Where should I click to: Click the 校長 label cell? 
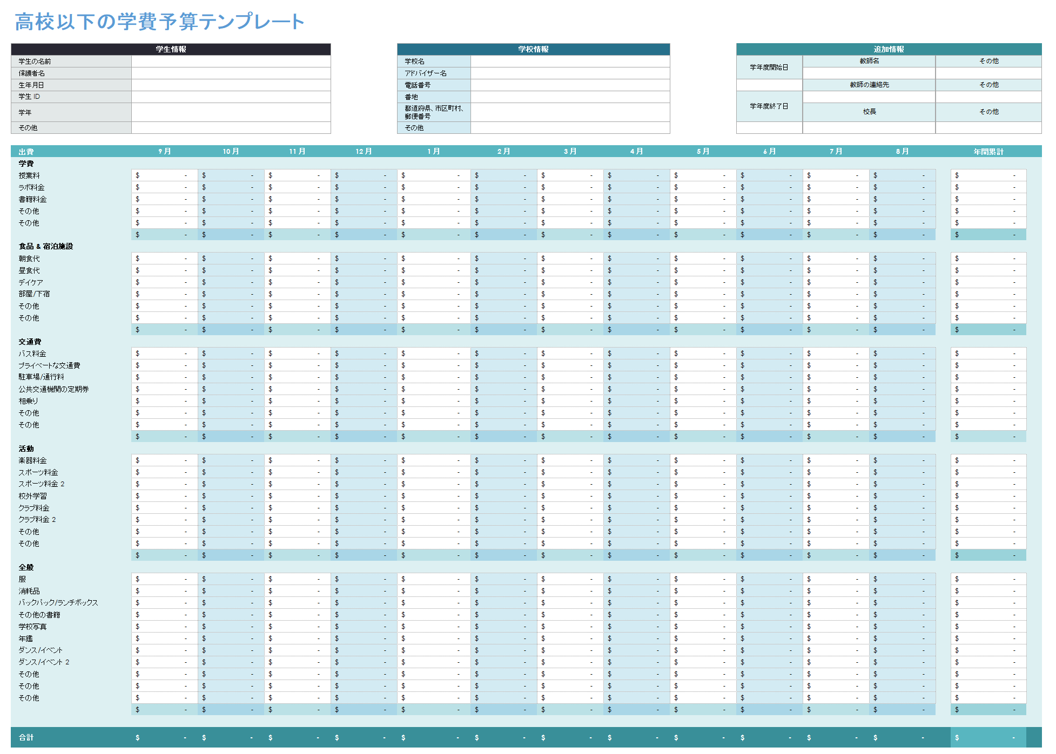869,112
